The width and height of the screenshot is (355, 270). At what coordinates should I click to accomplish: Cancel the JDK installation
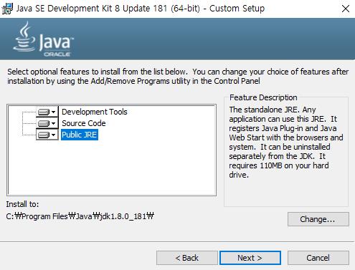[318, 258]
